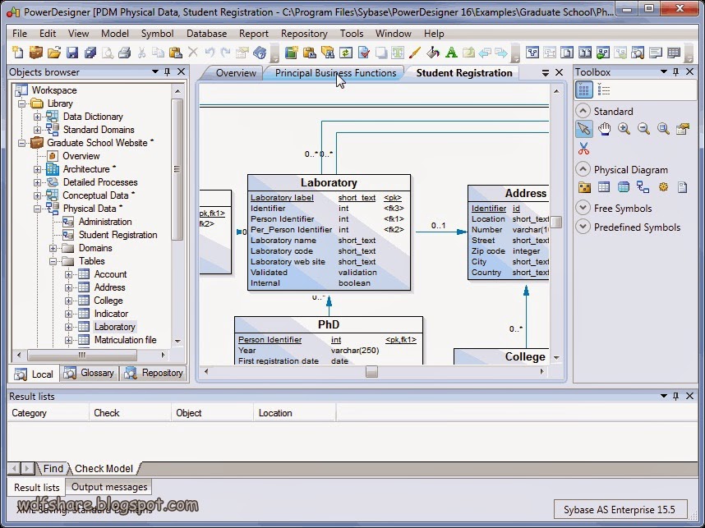
Task: Select the Laboratory table symbol title
Action: pyautogui.click(x=329, y=182)
